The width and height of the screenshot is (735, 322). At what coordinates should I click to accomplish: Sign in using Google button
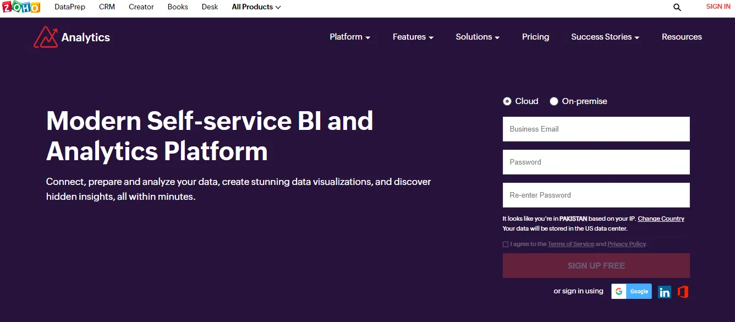tap(632, 291)
